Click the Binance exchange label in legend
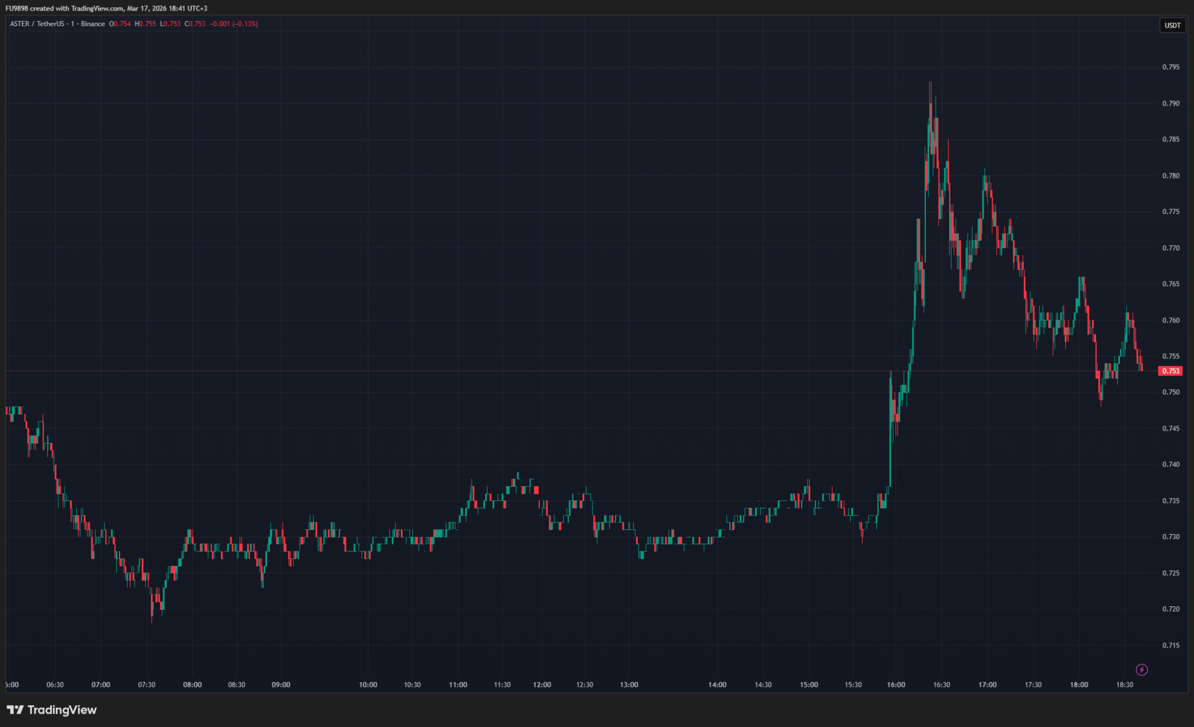The image size is (1194, 727). pos(93,24)
